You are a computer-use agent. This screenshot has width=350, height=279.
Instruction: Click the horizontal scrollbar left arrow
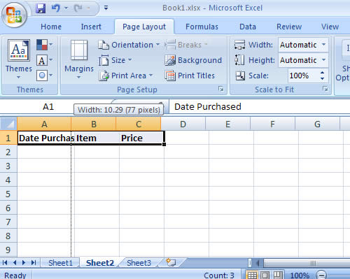258,263
